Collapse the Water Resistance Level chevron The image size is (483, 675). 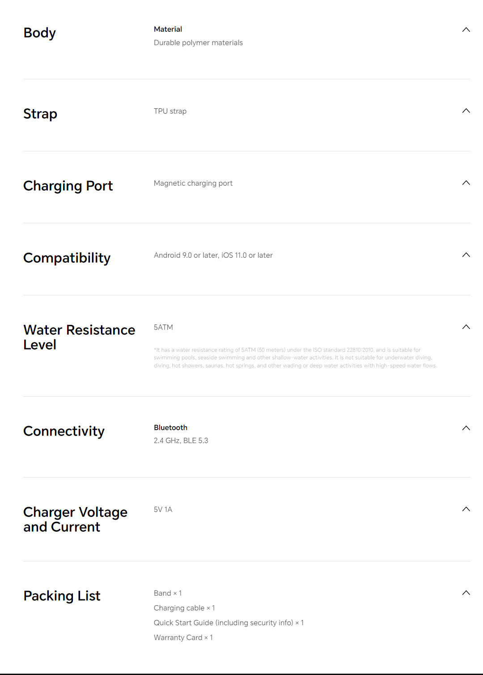(x=466, y=327)
